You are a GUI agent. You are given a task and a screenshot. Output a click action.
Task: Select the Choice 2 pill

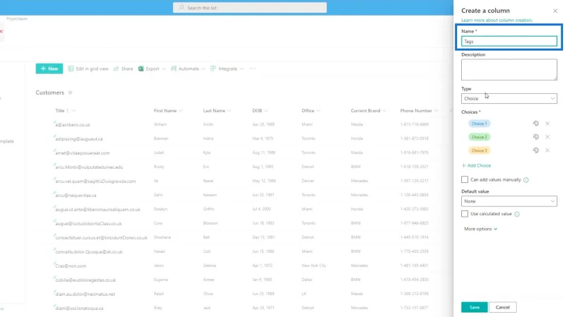click(479, 137)
